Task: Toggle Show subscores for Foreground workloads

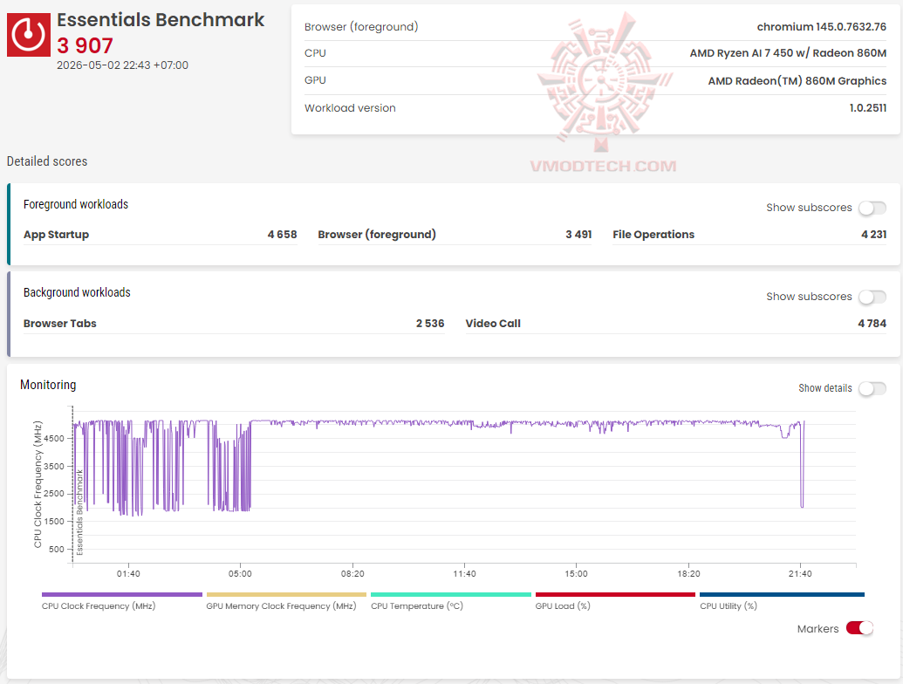Action: coord(872,208)
